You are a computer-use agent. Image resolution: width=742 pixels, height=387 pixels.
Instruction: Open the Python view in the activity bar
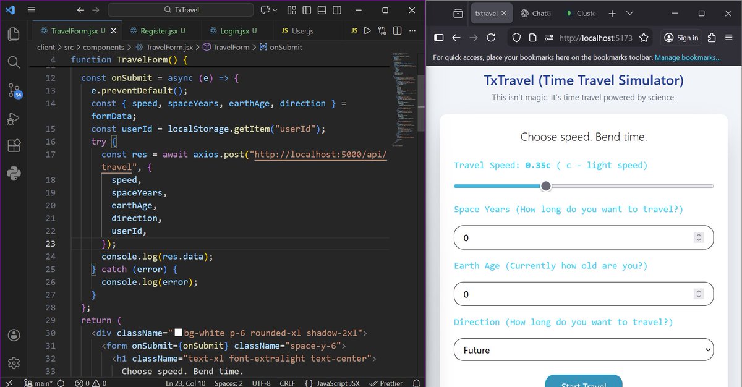click(14, 174)
